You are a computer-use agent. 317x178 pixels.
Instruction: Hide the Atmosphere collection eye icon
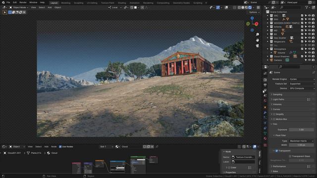309,49
